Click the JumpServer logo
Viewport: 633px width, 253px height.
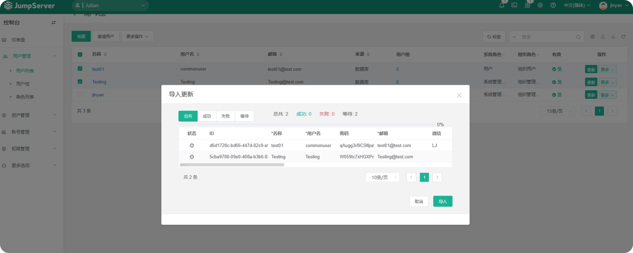[x=29, y=6]
